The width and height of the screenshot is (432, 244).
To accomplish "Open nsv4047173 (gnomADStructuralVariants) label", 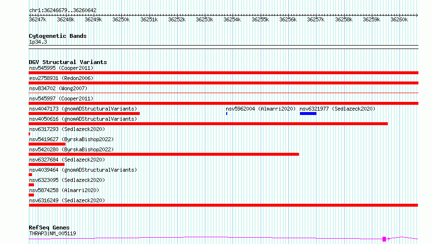I will [x=83, y=109].
